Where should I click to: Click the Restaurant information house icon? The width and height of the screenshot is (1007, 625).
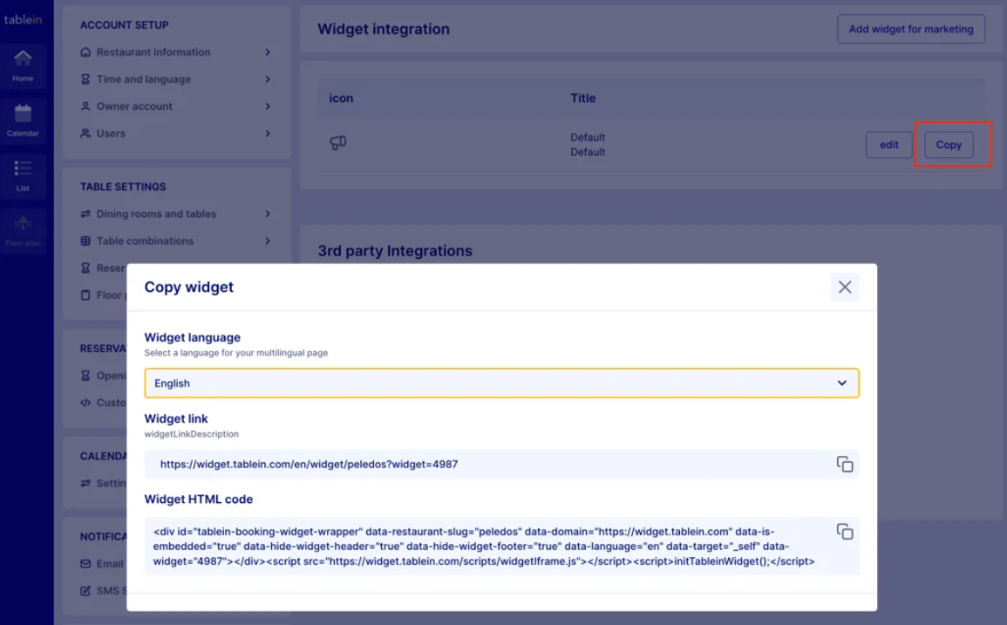pyautogui.click(x=85, y=52)
